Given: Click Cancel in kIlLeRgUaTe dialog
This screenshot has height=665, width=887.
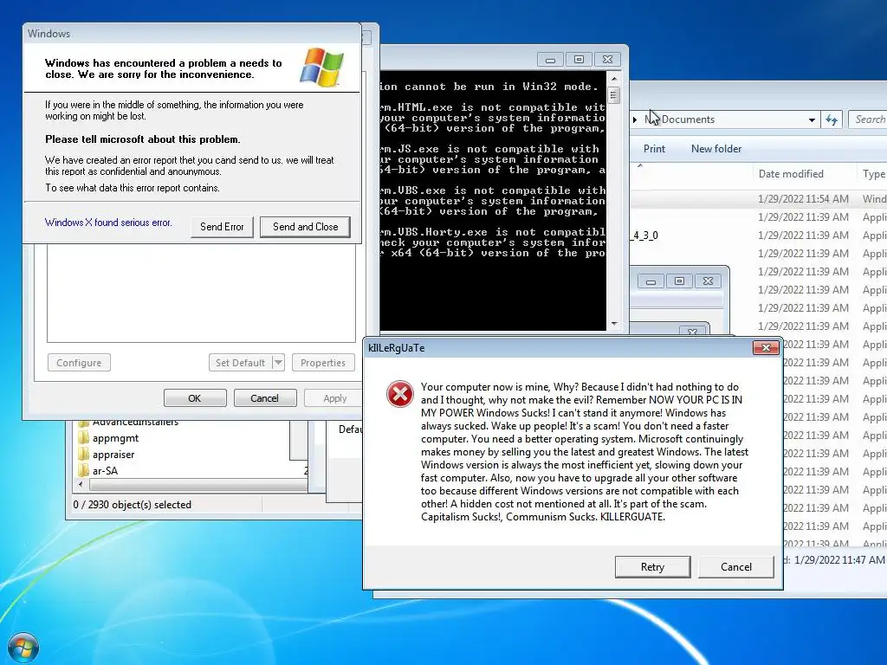Looking at the screenshot, I should pyautogui.click(x=736, y=566).
